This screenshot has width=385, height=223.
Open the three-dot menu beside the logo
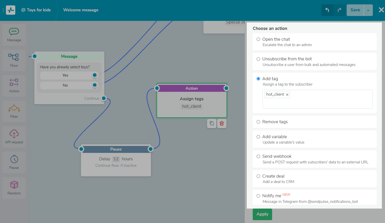coord(3,10)
